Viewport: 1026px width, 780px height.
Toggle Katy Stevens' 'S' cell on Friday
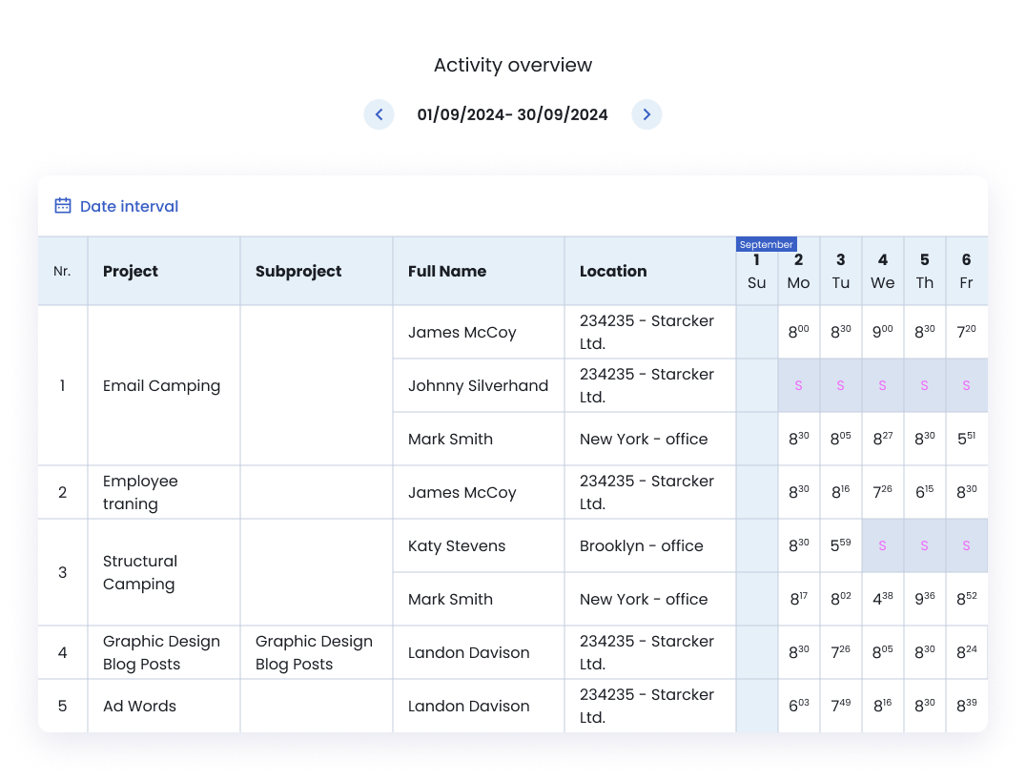pos(966,545)
